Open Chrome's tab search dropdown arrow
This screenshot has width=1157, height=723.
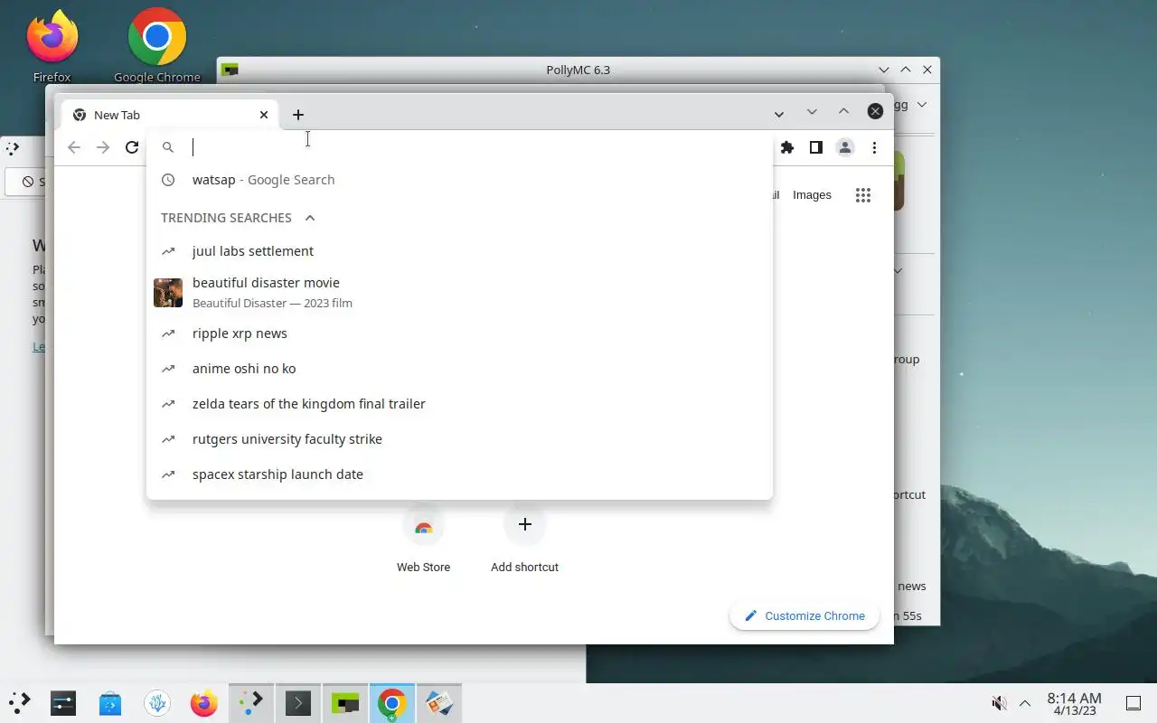pos(778,114)
